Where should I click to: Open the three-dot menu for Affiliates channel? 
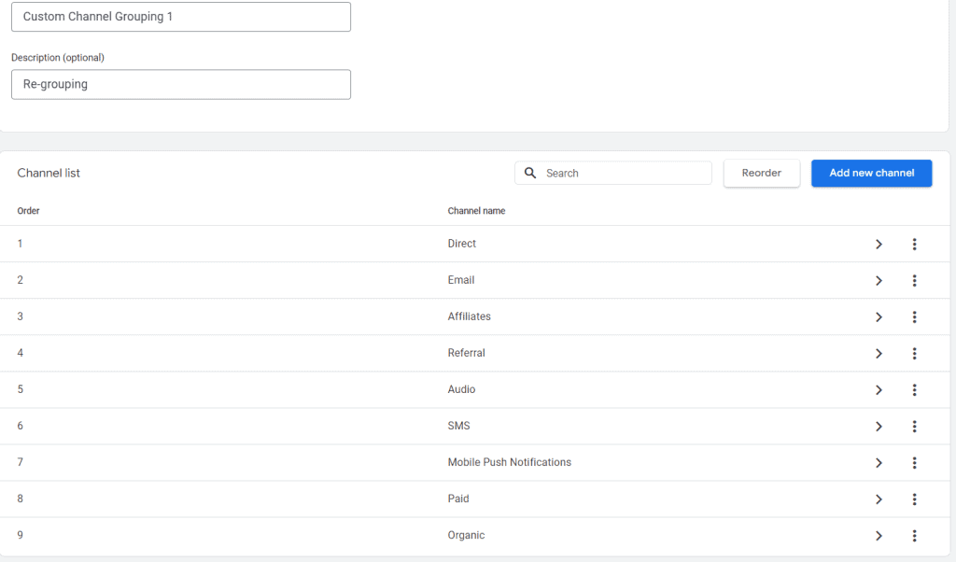click(915, 316)
